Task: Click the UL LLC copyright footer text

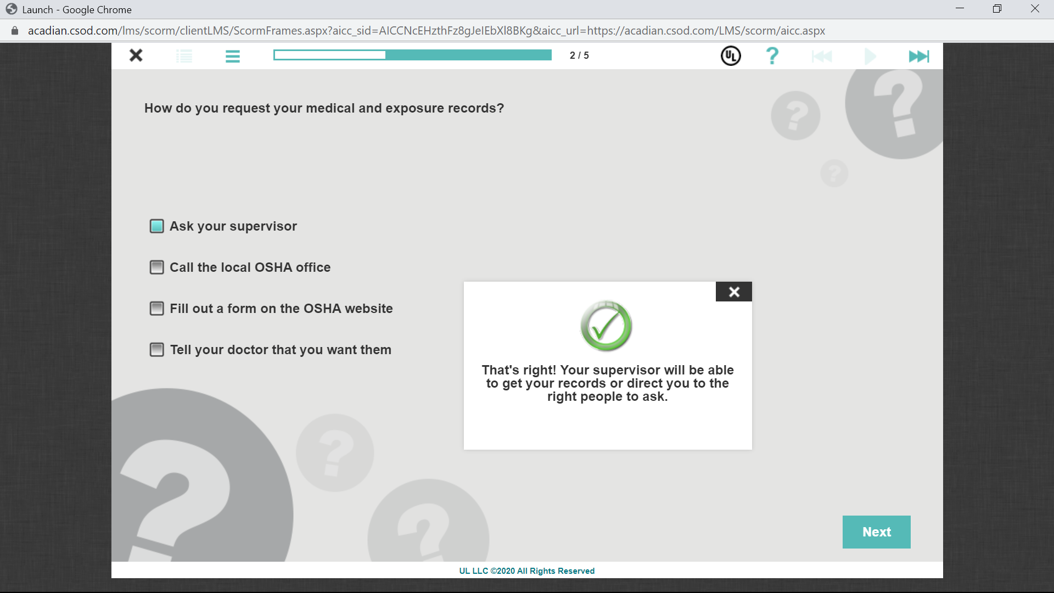Action: click(x=526, y=570)
